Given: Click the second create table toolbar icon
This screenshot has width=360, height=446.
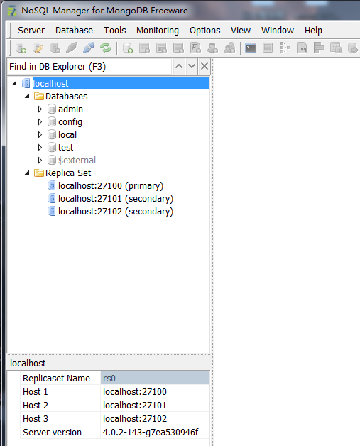Looking at the screenshot, I should coord(161,48).
